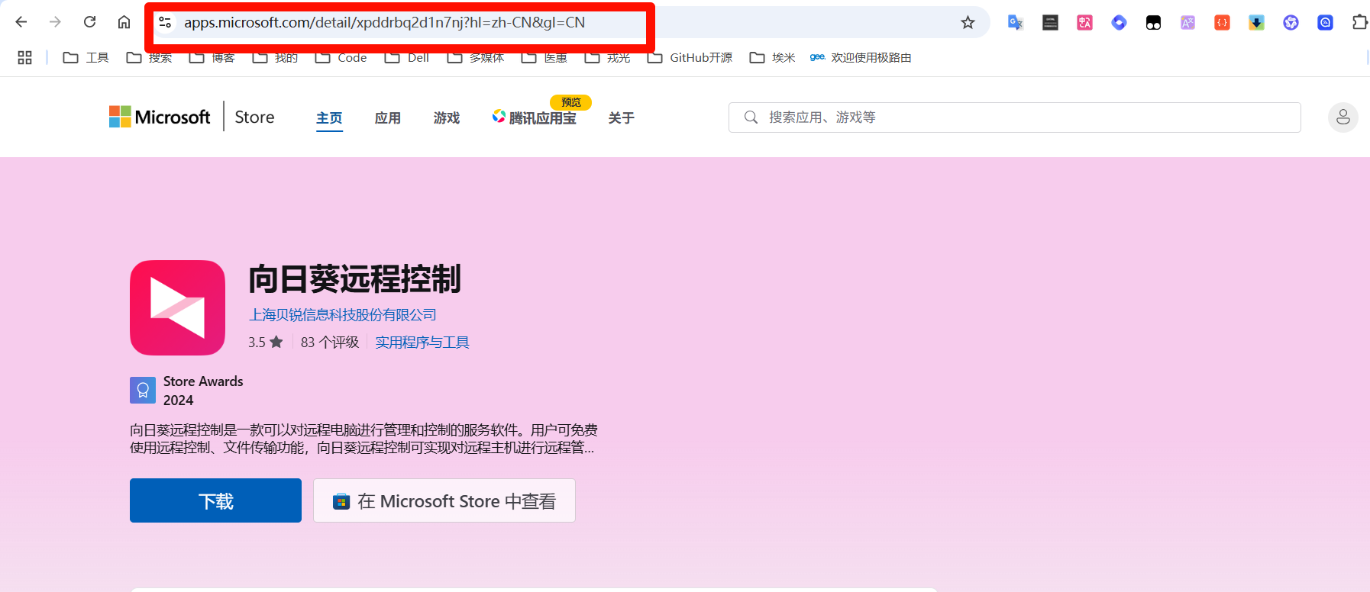Click the Store Awards badge icon
The width and height of the screenshot is (1370, 592).
click(x=143, y=391)
